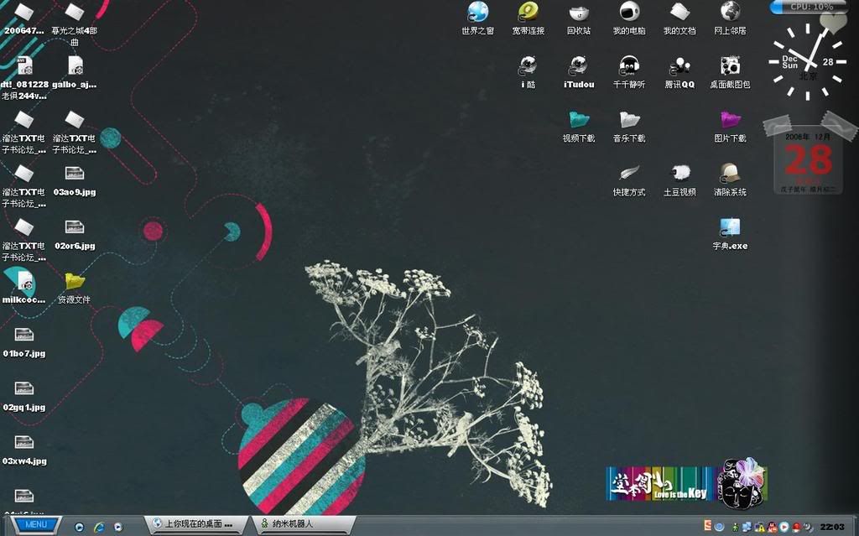This screenshot has width=859, height=536.
Task: Open the 土豆视频 sheep icon
Action: tap(679, 174)
